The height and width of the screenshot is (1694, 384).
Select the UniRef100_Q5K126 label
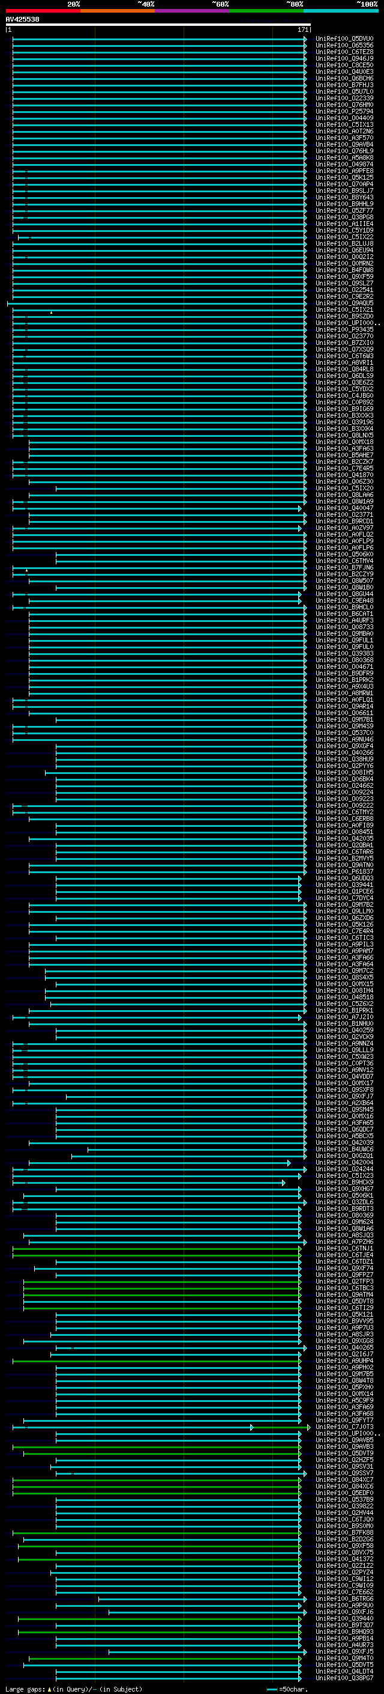click(344, 925)
